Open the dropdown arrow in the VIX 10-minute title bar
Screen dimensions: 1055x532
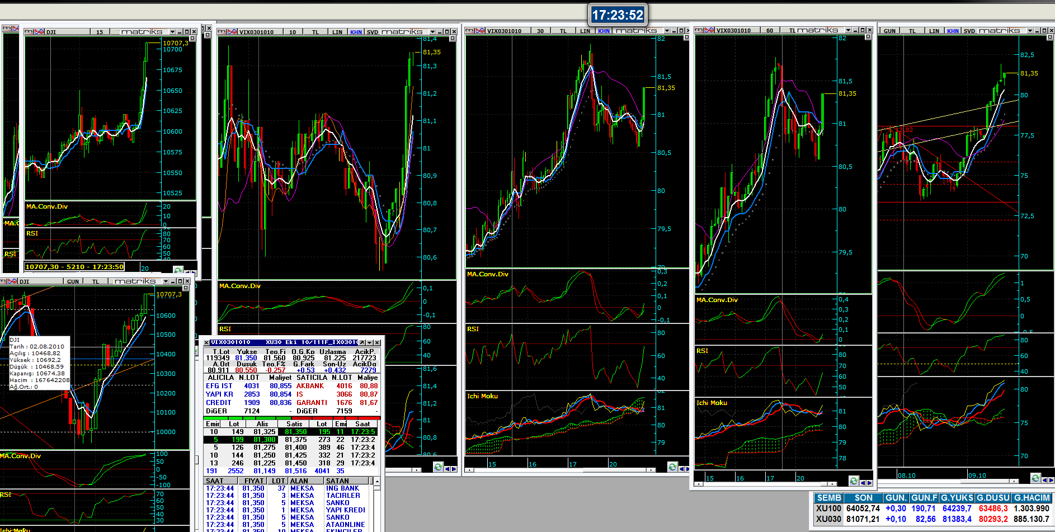click(432, 32)
